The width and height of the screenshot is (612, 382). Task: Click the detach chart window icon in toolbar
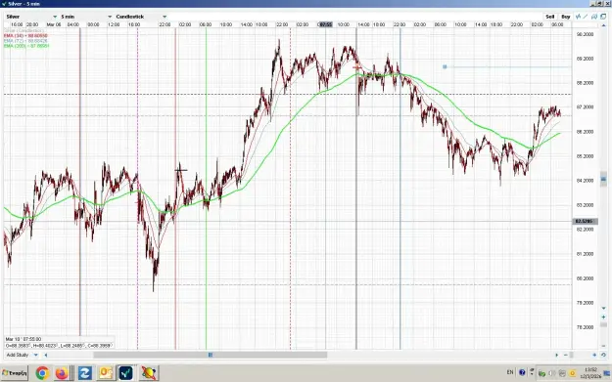click(603, 17)
